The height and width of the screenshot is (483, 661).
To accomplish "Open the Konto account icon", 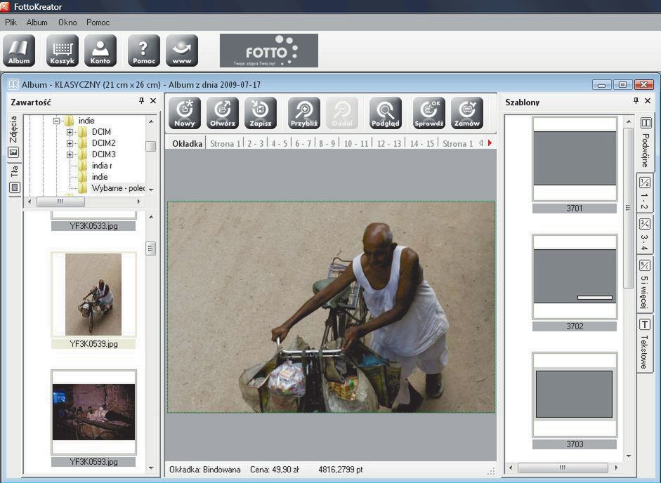I will pos(100,51).
